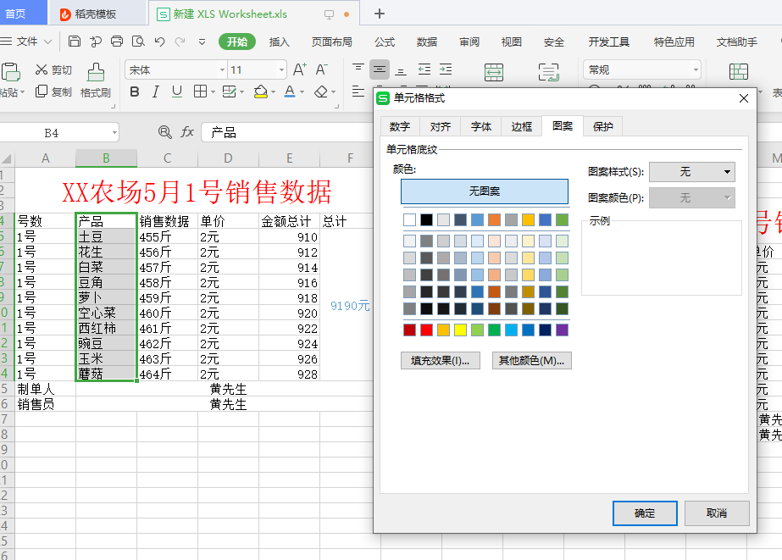782x560 pixels.
Task: Toggle italic formatting
Action: [x=155, y=91]
